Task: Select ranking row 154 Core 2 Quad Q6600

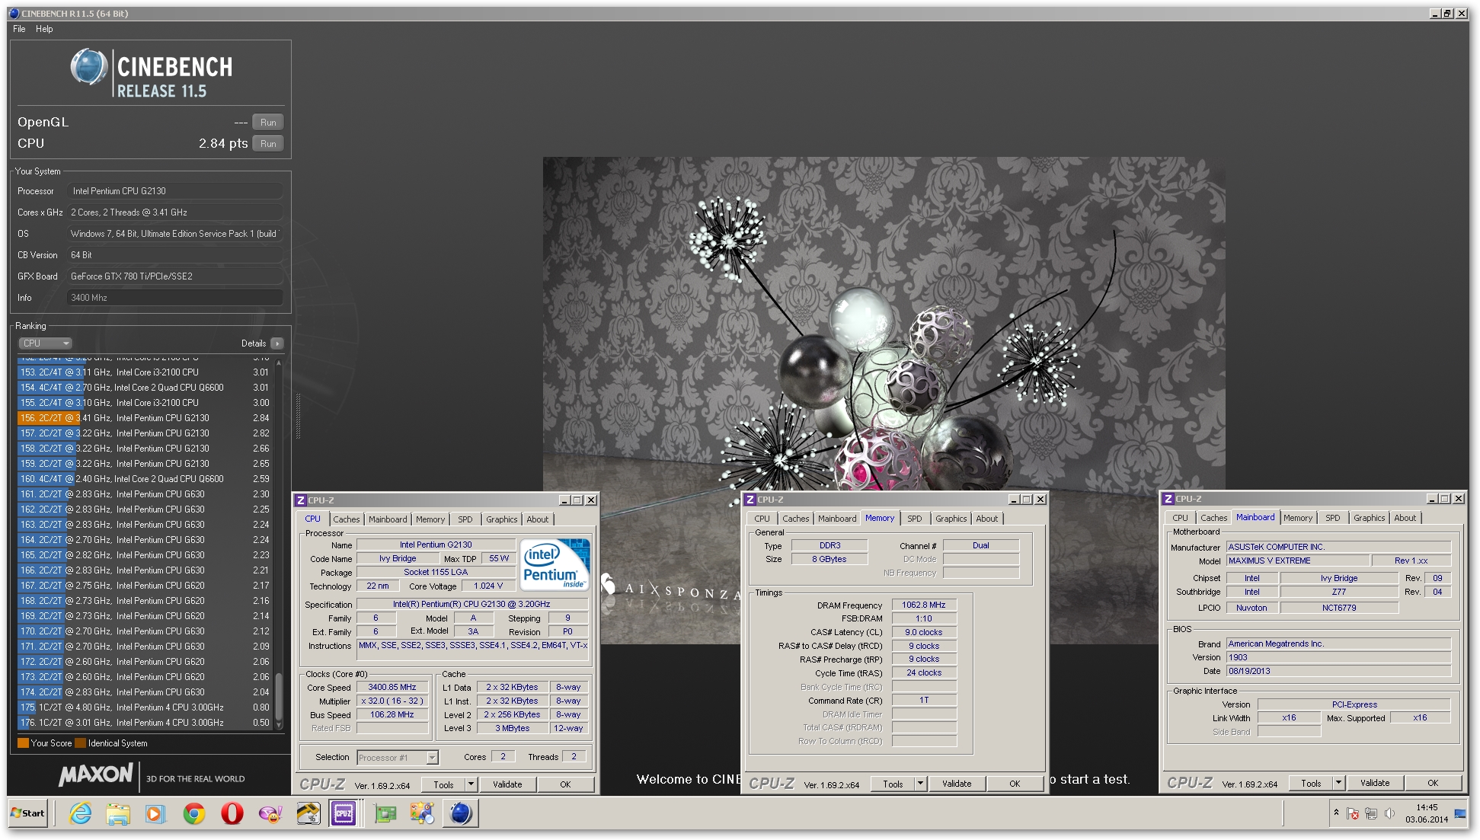Action: click(145, 388)
